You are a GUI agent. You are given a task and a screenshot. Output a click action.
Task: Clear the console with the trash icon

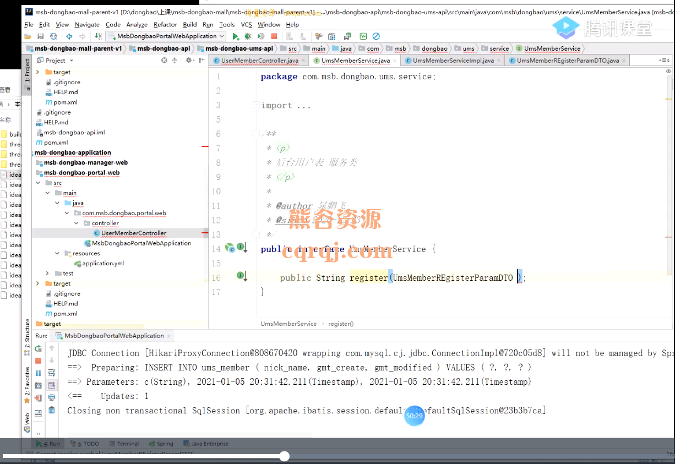click(52, 411)
